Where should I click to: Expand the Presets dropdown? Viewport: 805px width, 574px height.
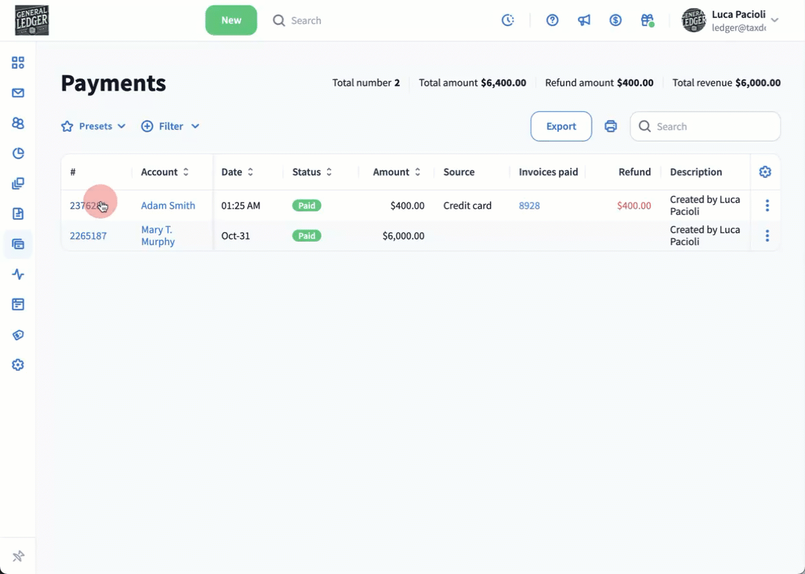(93, 126)
